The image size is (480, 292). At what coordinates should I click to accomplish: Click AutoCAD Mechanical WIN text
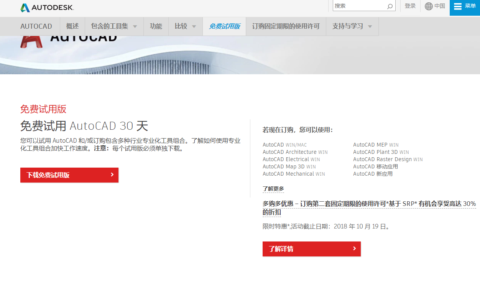(x=294, y=174)
